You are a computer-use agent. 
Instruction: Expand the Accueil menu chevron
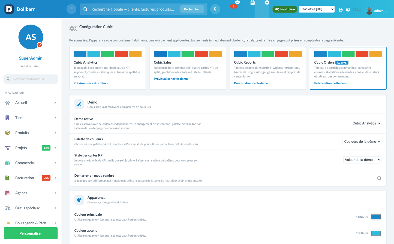pyautogui.click(x=55, y=103)
